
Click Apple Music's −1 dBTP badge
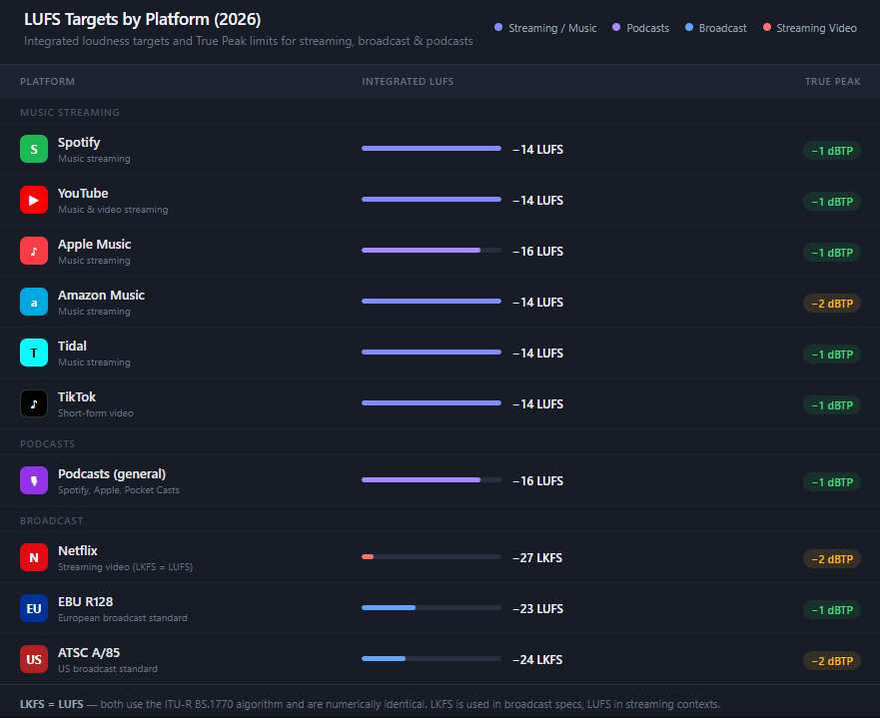pos(832,253)
